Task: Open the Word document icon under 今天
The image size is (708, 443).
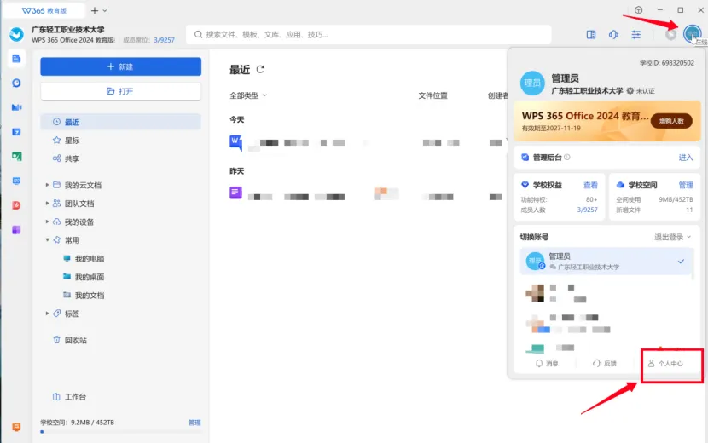Action: coord(235,142)
